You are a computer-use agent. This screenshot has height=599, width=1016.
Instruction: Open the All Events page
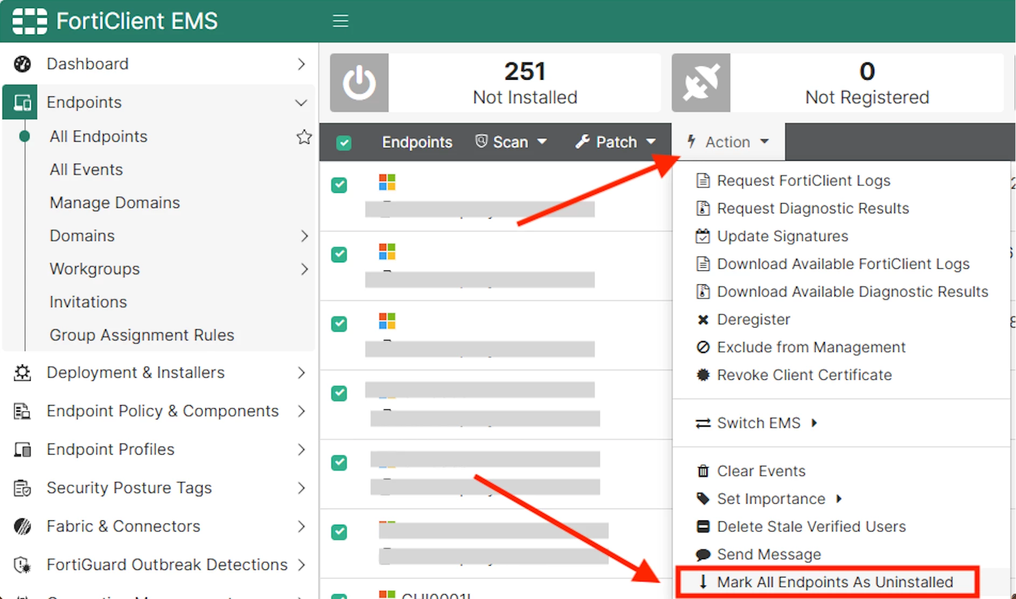(x=86, y=170)
